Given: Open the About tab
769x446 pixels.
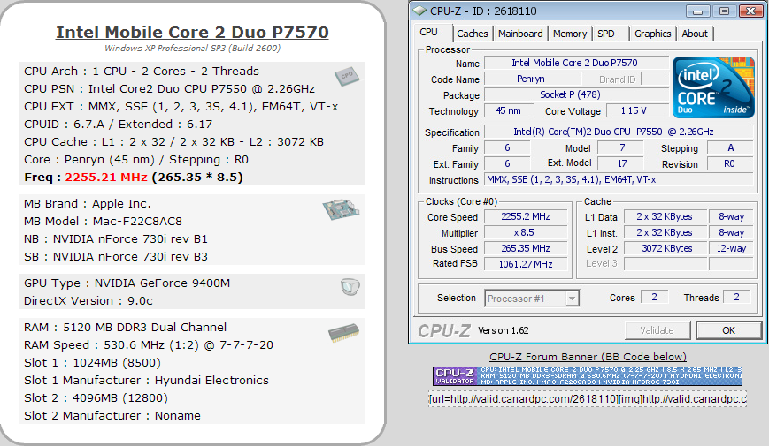Looking at the screenshot, I should 695,34.
